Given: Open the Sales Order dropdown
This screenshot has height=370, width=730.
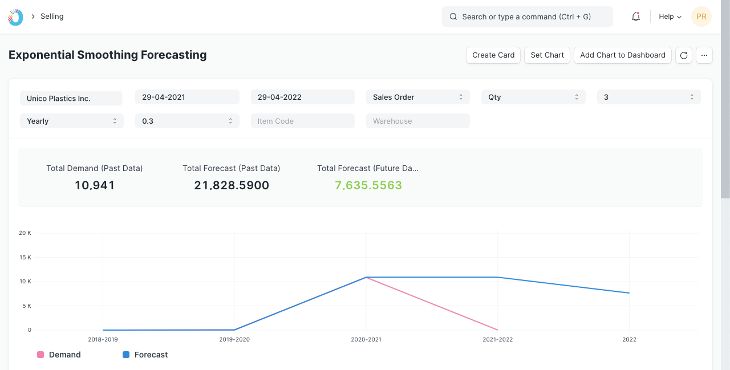Looking at the screenshot, I should (417, 97).
